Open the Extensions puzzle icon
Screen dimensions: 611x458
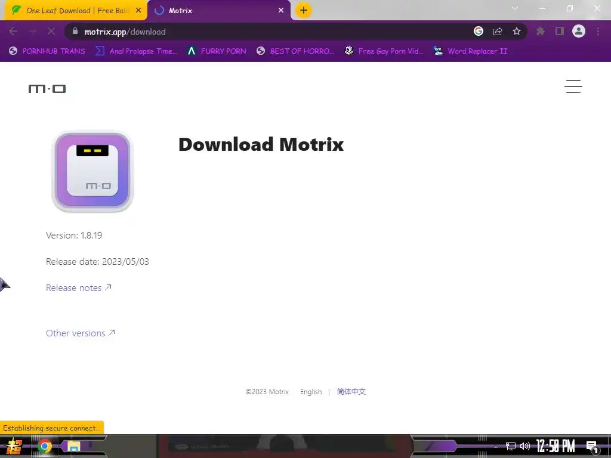541,31
